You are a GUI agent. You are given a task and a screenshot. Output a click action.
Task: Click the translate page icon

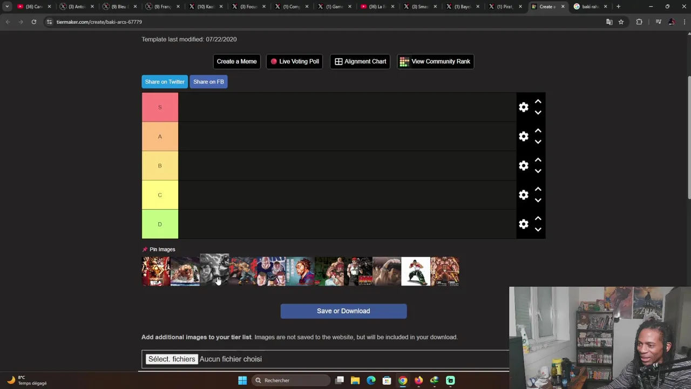(x=609, y=22)
